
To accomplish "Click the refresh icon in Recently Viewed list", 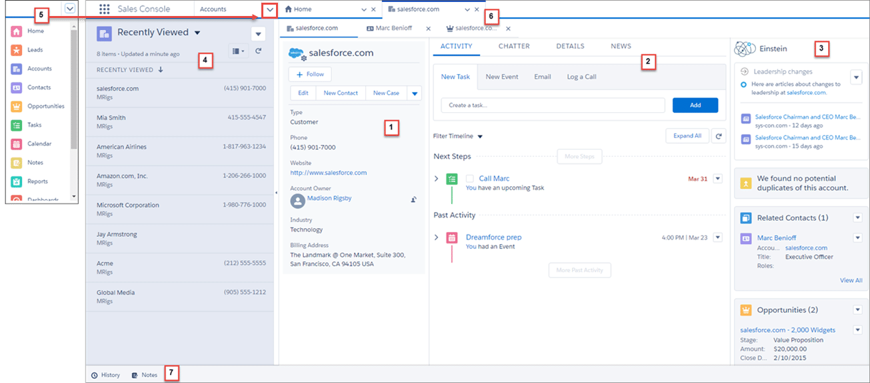I will click(x=258, y=51).
